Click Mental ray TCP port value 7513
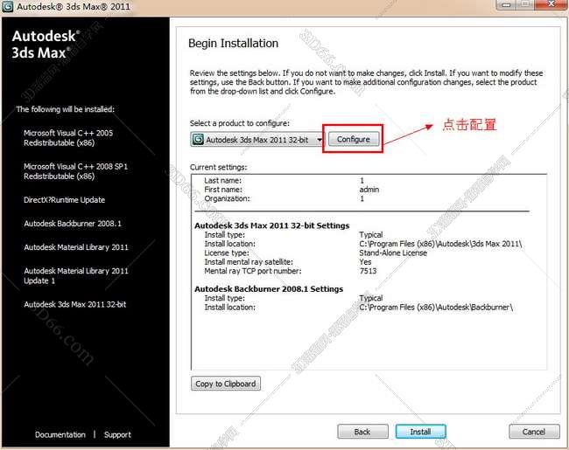 (x=368, y=271)
